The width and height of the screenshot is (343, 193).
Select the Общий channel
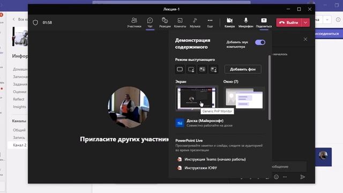[19, 130]
